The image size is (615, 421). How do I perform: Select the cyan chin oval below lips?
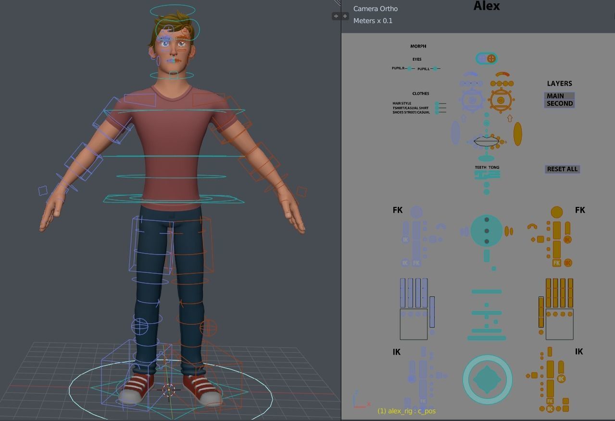(x=486, y=157)
